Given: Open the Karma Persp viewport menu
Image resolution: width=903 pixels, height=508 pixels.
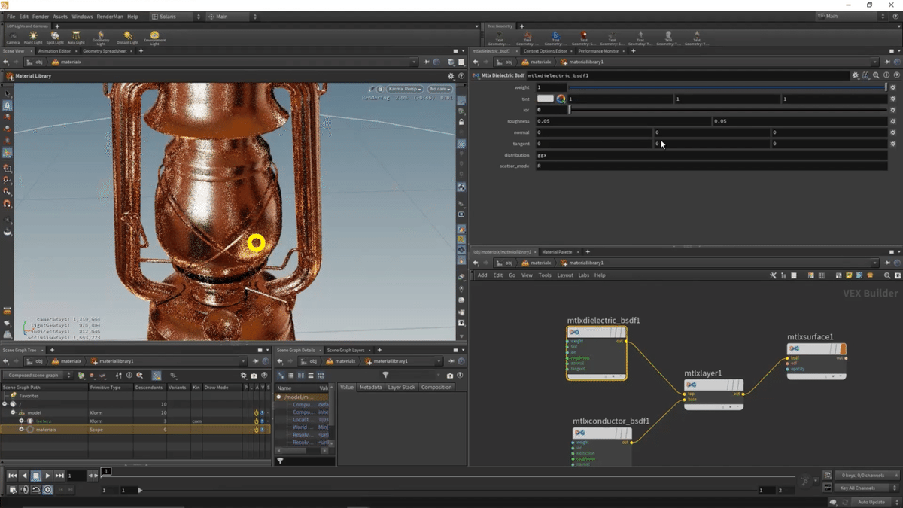Looking at the screenshot, I should tap(405, 89).
